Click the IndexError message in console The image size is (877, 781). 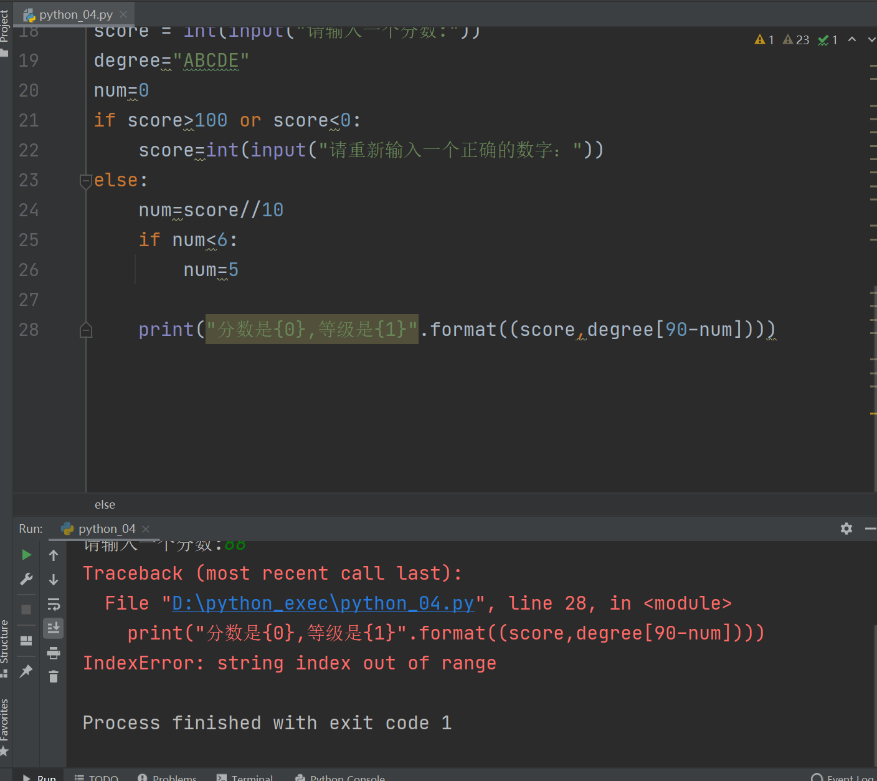click(290, 663)
